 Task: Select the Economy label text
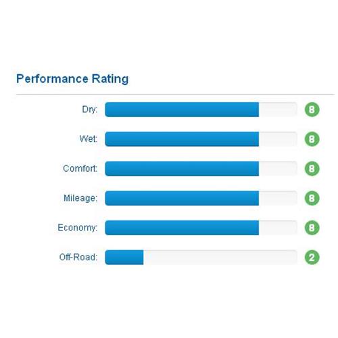(x=78, y=228)
